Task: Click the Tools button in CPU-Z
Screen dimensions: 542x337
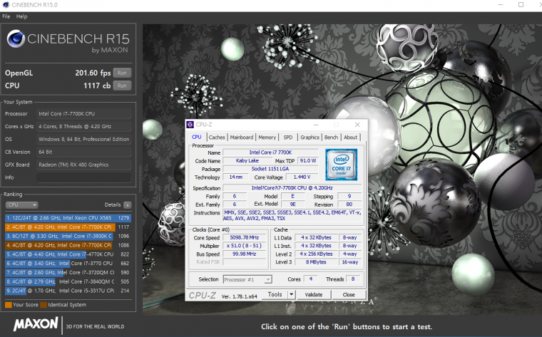Action: [275, 294]
